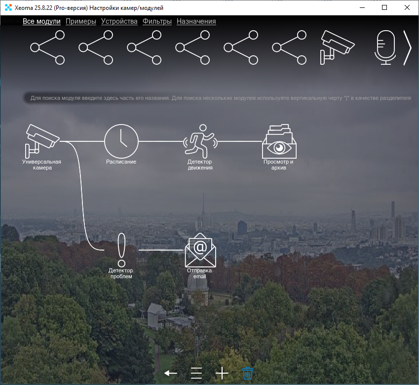Screen dimensions: 419x385
Task: Switch to the Фильтры tab
Action: (157, 21)
